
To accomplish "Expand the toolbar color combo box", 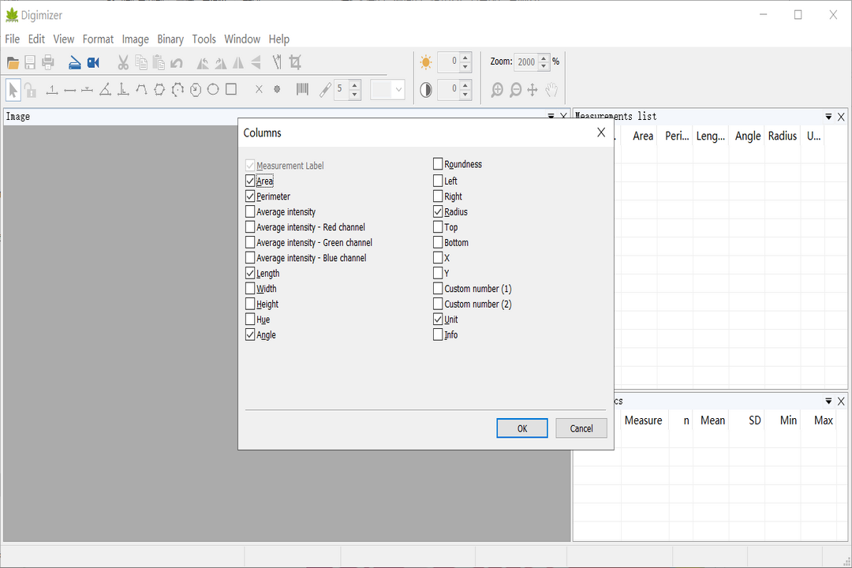I will 398,90.
